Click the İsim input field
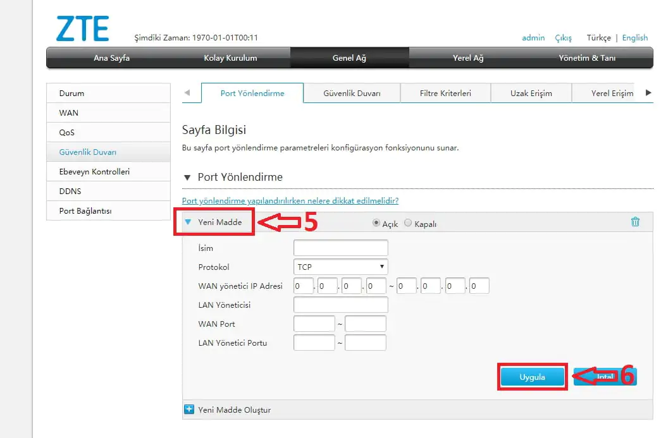661x438 pixels. (341, 248)
